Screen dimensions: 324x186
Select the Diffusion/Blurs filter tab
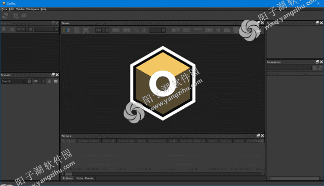click(x=89, y=141)
